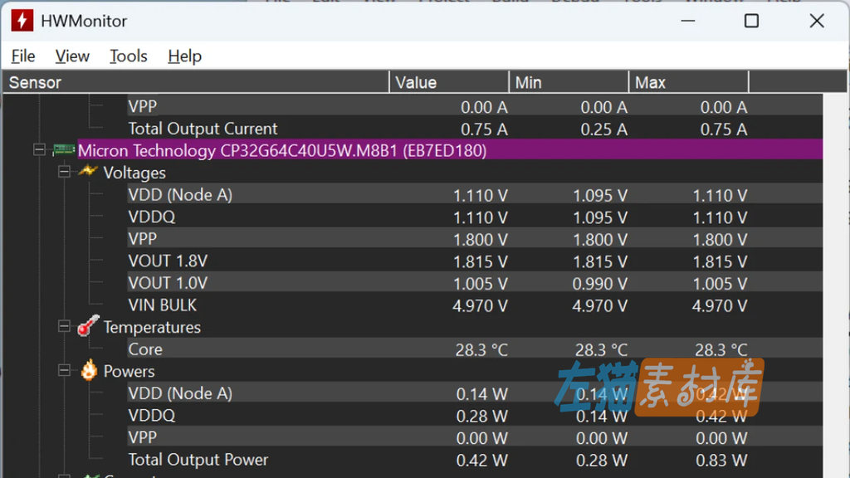The image size is (850, 478).
Task: Click the Temperatures thermometer icon
Action: (x=88, y=326)
